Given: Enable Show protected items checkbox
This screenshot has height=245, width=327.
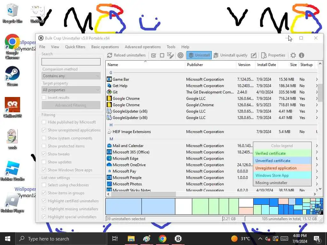Looking at the screenshot, I should 44,146.
